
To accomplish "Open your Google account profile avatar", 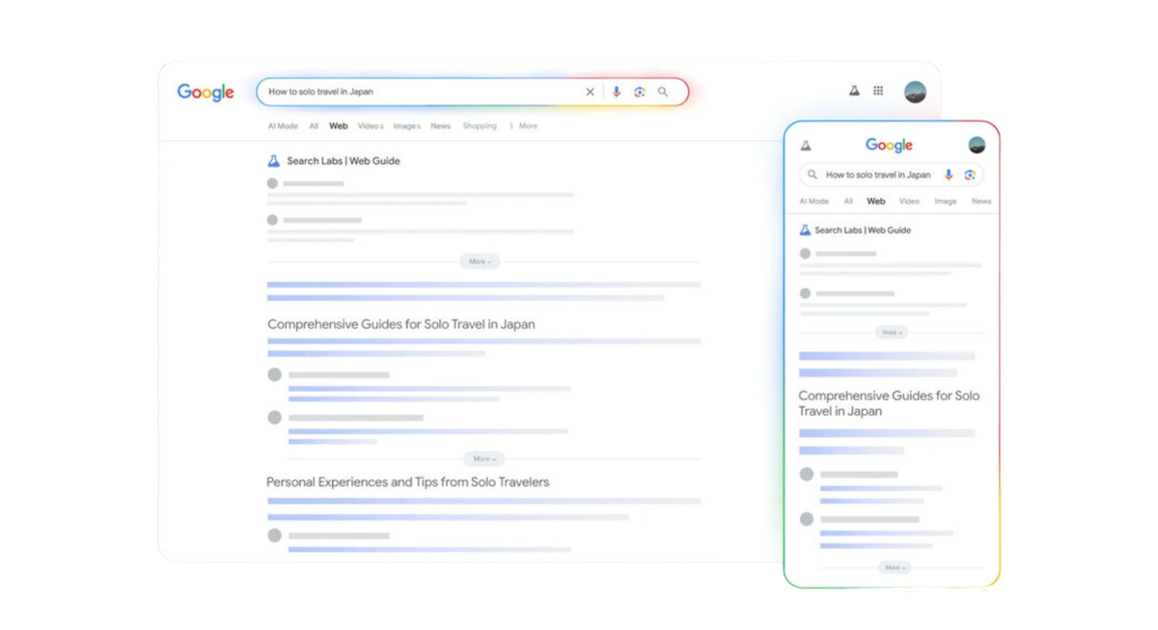I will point(915,91).
